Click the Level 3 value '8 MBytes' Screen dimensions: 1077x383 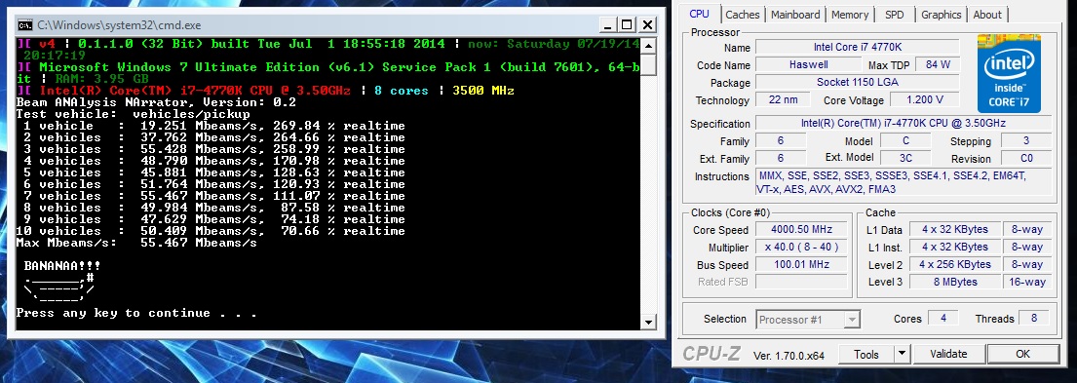(x=955, y=282)
